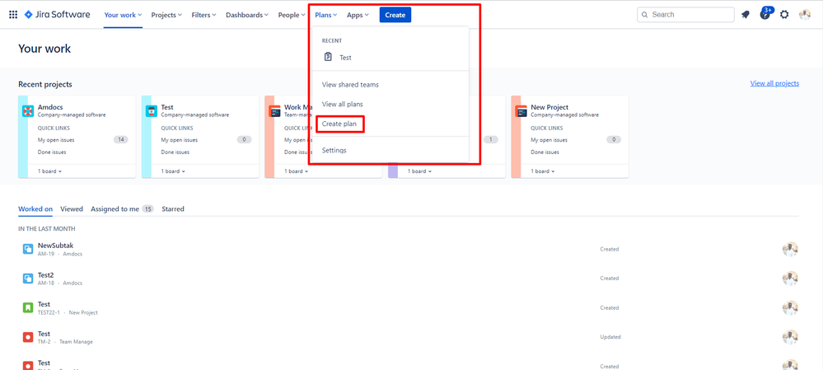Click the green story icon for TEST22-1
This screenshot has height=370, width=823.
(28, 308)
